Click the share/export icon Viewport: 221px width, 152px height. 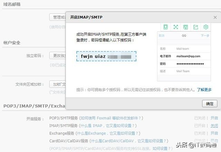(196, 27)
